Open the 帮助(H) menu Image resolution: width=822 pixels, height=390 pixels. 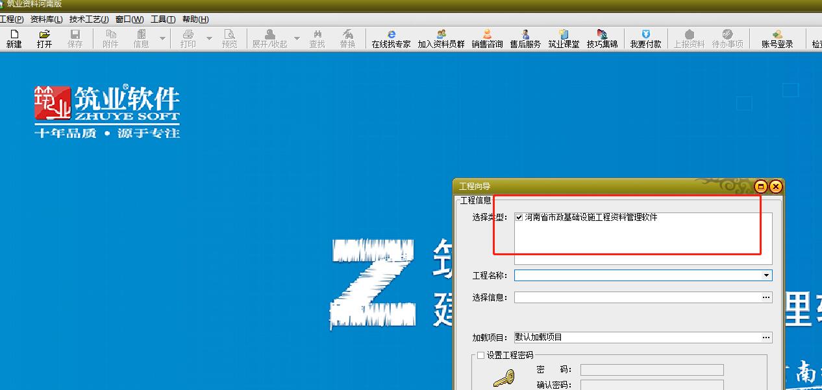(x=195, y=19)
